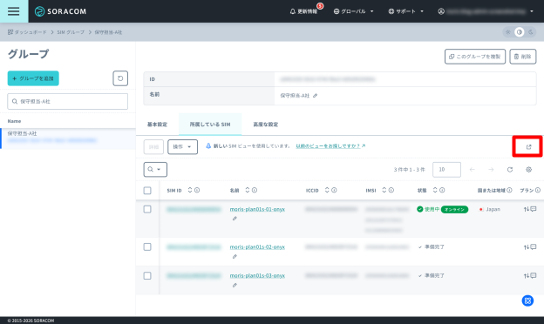Edit name of moris-plan01s-01-onyx pencil
The image size is (544, 324).
[235, 219]
